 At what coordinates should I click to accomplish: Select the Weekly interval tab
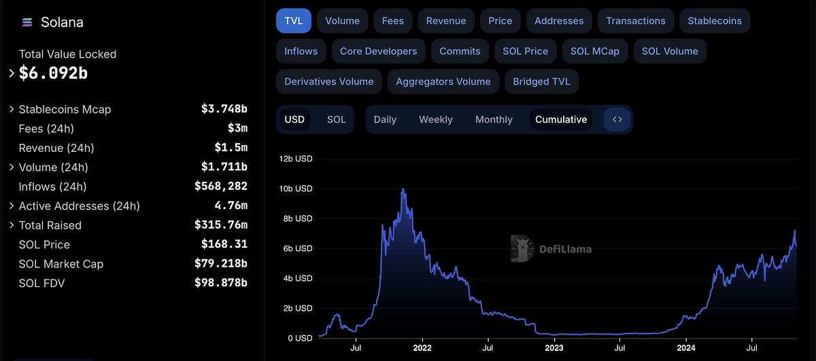click(435, 119)
